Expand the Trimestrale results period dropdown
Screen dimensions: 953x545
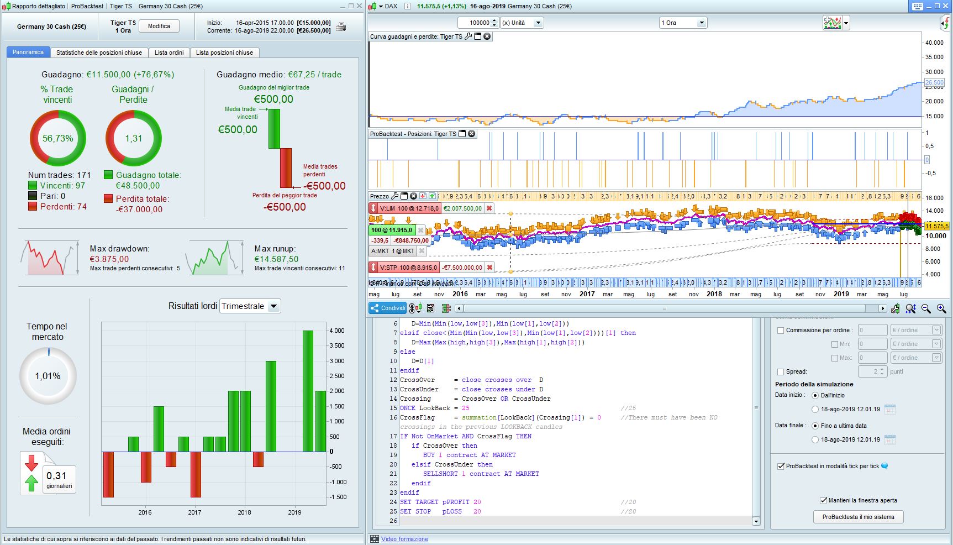point(273,306)
